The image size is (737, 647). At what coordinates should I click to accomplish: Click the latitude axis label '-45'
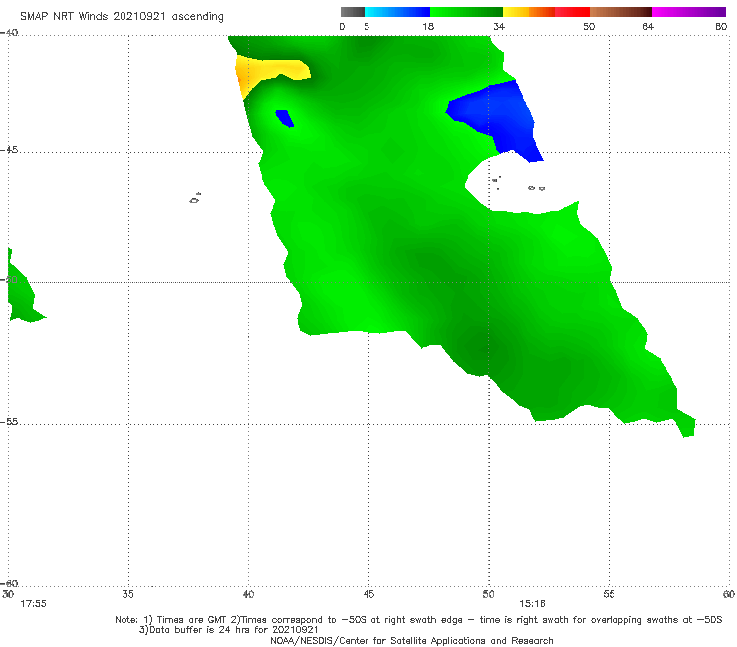[9, 150]
